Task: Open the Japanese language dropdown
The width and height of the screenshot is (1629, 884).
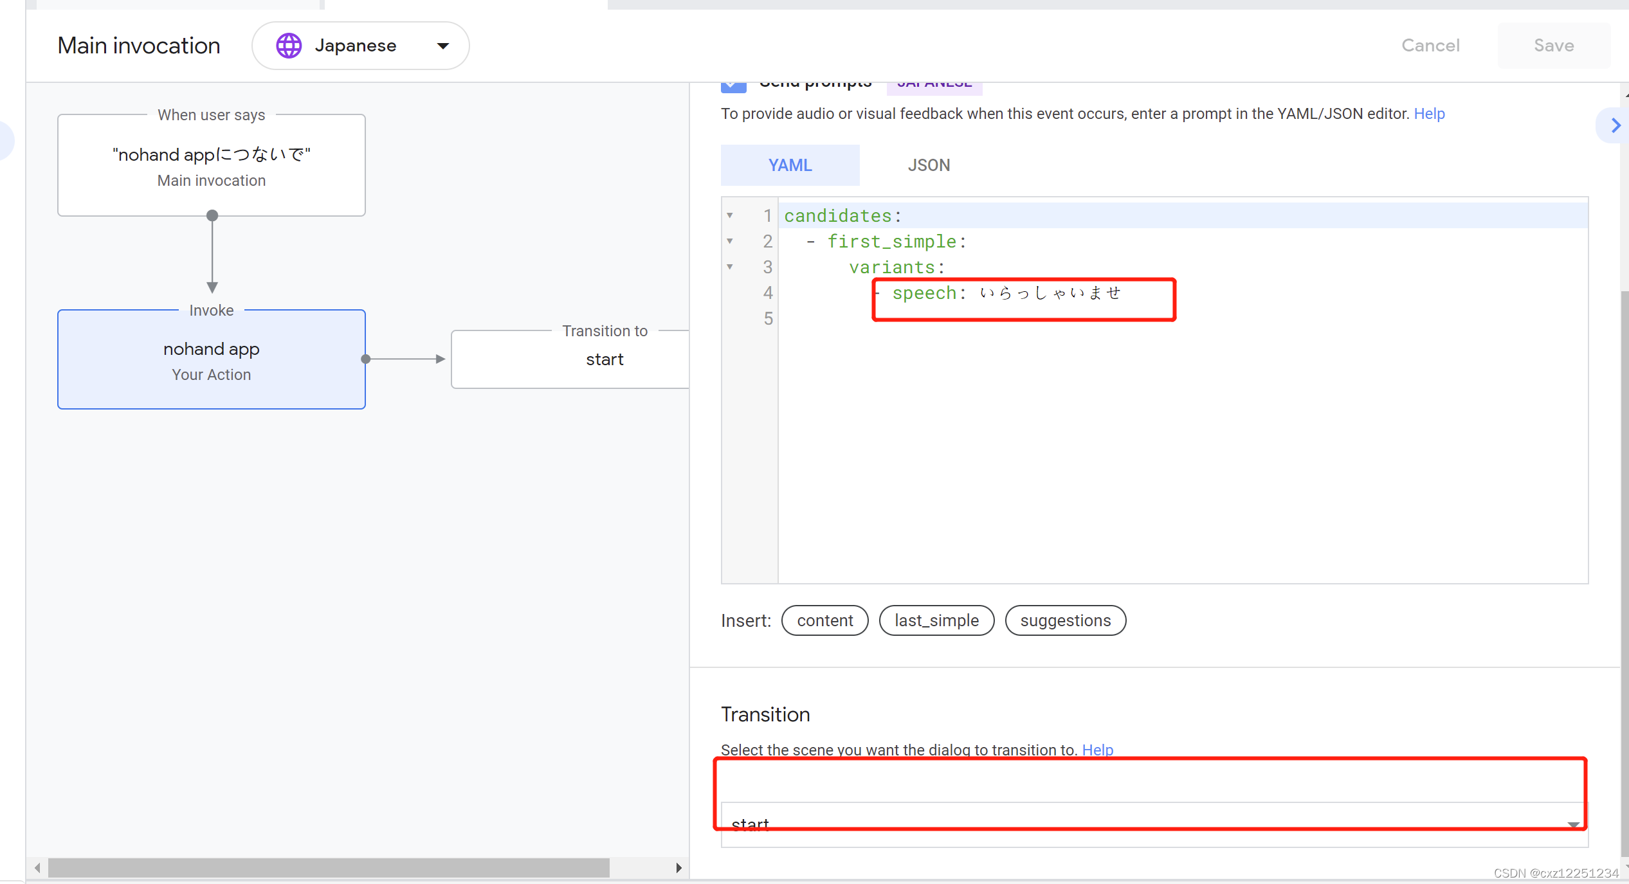Action: (360, 46)
